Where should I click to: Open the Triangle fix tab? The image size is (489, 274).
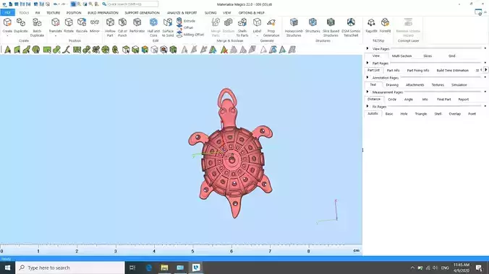(x=421, y=114)
